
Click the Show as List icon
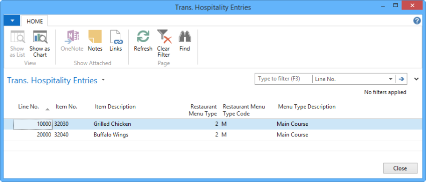point(18,37)
